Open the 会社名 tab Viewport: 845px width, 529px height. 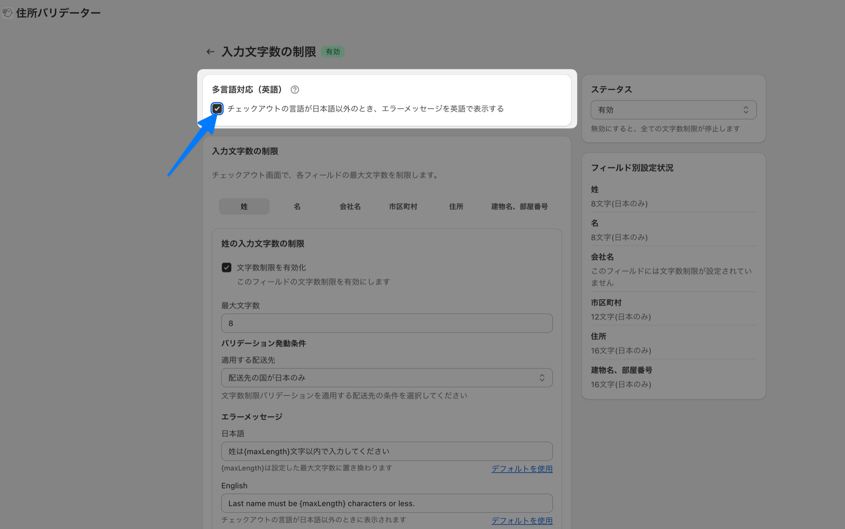click(350, 206)
